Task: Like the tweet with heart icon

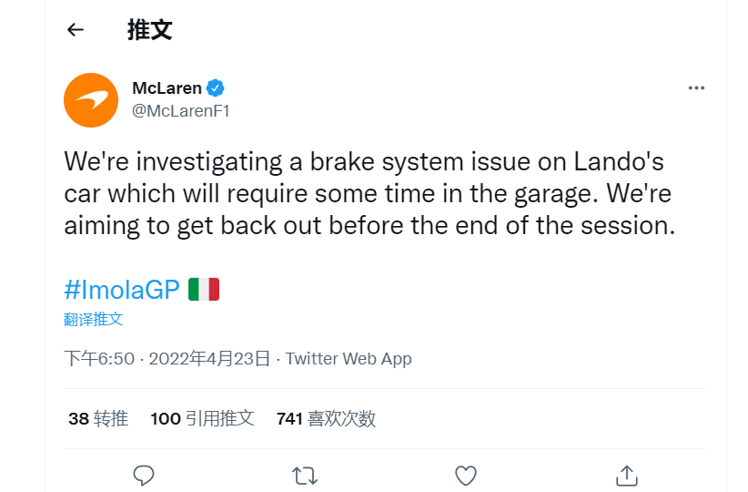Action: click(465, 475)
